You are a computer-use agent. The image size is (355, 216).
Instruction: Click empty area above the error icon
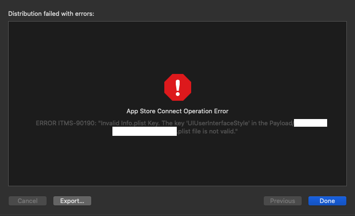(177, 48)
